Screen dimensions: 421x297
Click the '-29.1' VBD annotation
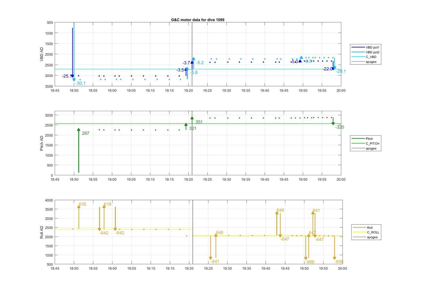341,71
